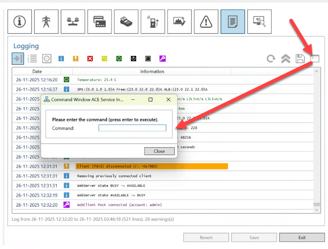Select the 'SMt:(0.0 1.0 1.0)A' log row

(163, 89)
